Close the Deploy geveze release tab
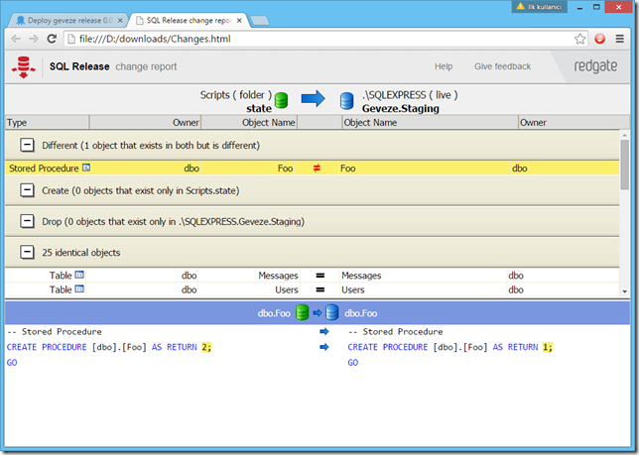Screen dimensions: 639x455 [120, 21]
